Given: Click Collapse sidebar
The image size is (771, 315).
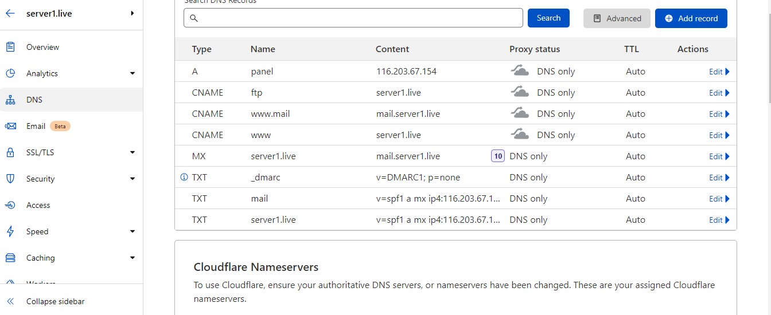Looking at the screenshot, I should coord(55,301).
